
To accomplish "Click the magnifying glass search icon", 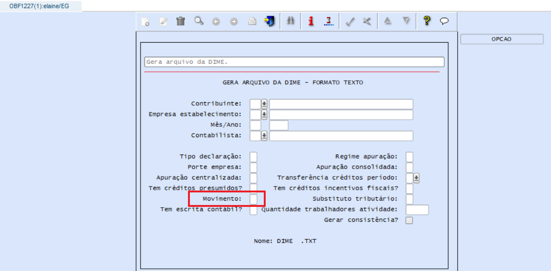I will [x=199, y=21].
